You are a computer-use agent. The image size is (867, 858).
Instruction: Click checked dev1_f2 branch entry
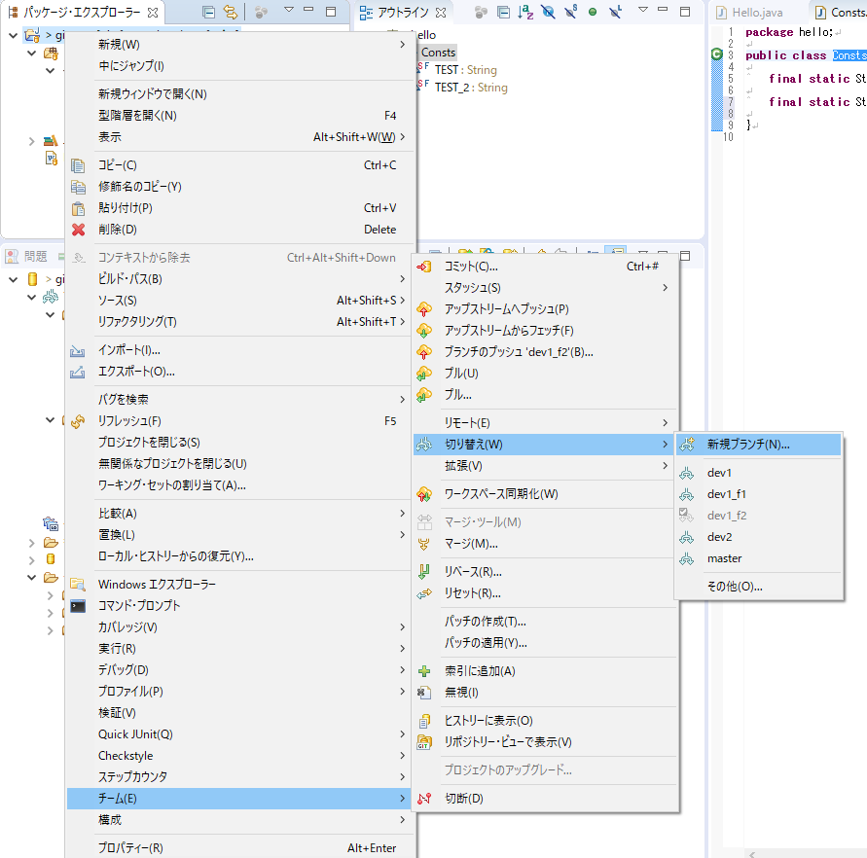(759, 516)
